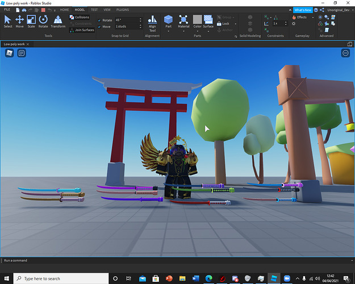355x284 pixels.
Task: Open the FILE menu
Action: (7, 10)
